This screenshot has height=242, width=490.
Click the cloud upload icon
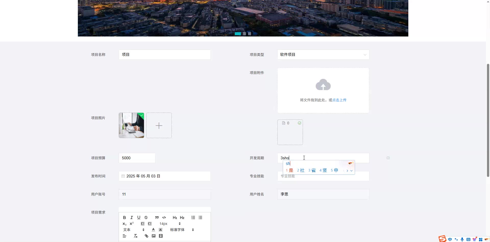point(323,84)
